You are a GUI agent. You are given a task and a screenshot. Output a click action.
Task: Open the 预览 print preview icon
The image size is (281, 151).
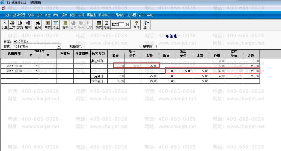pyautogui.click(x=20, y=25)
